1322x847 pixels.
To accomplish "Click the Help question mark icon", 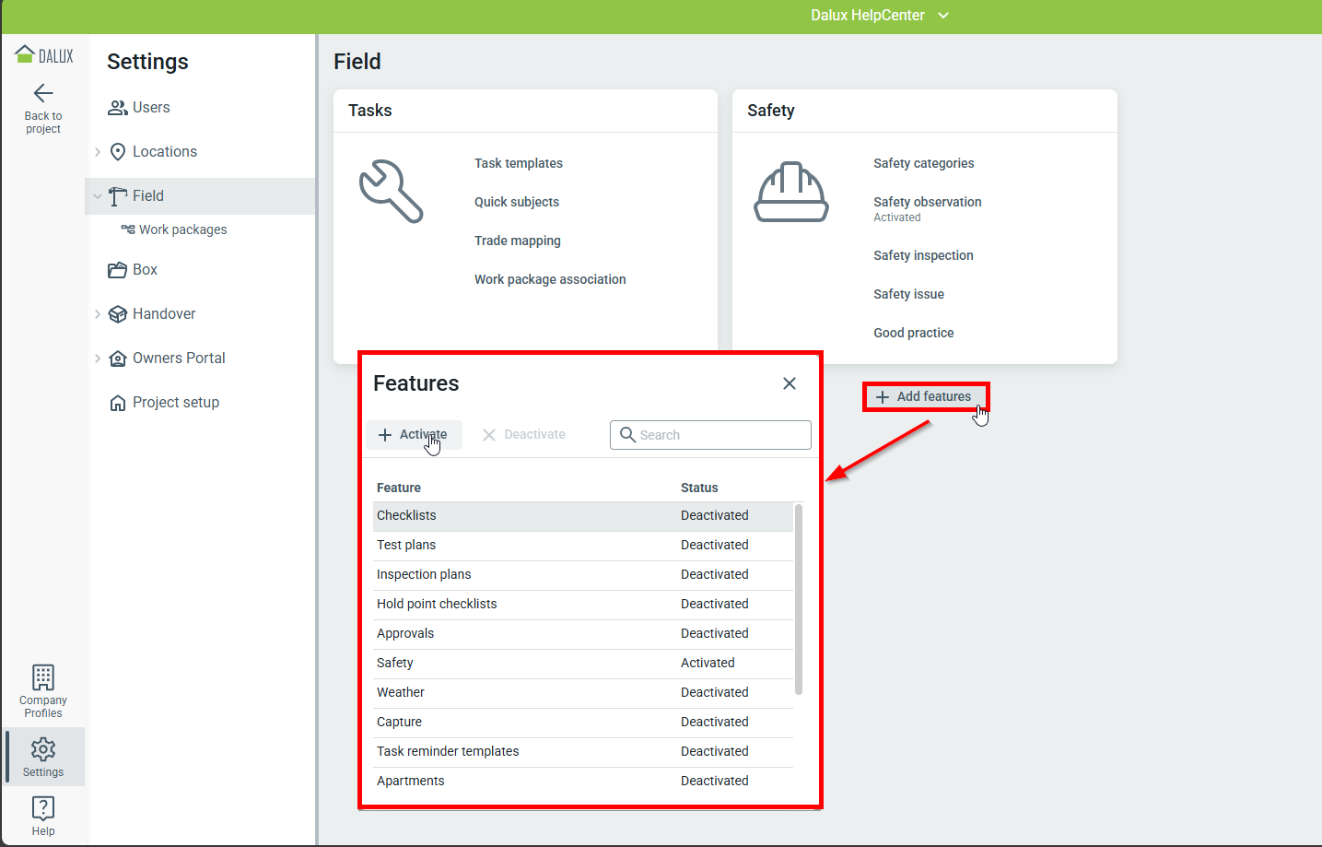I will [x=43, y=808].
